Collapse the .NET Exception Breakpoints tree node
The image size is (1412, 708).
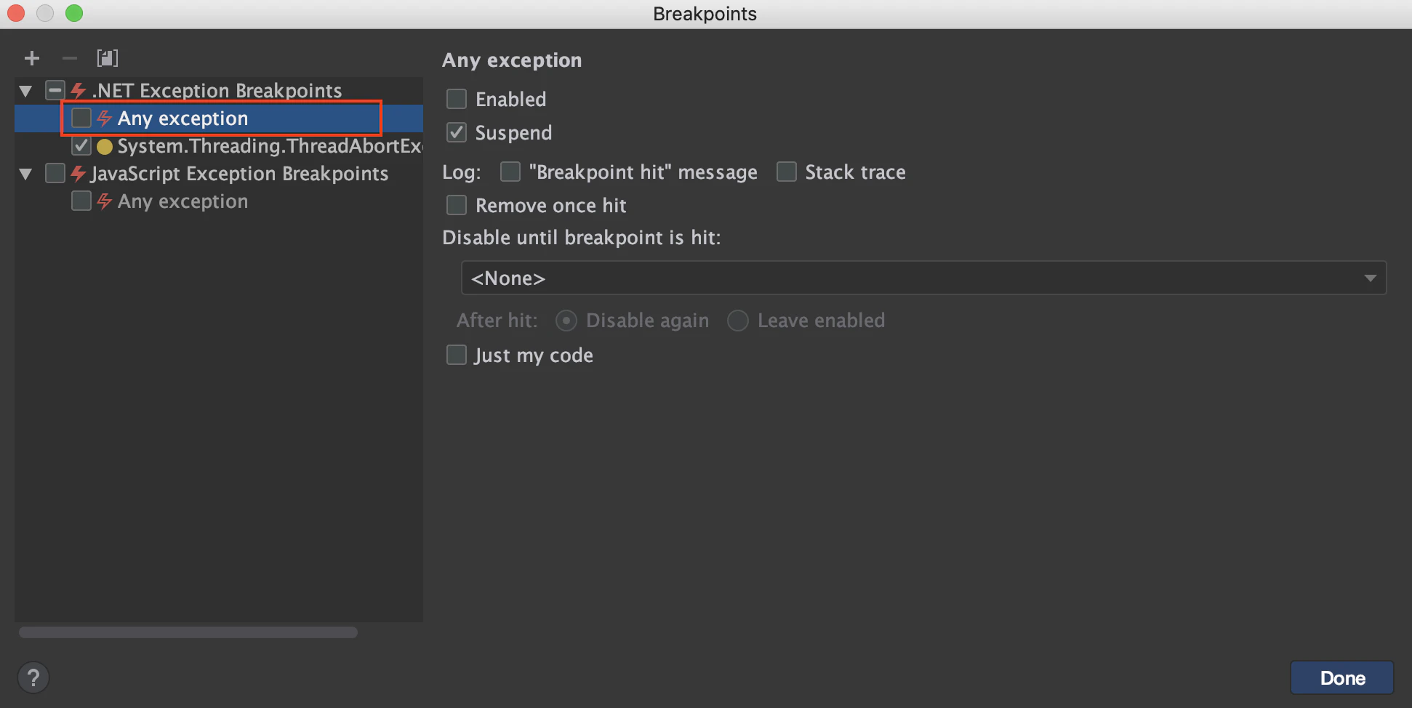click(x=26, y=91)
